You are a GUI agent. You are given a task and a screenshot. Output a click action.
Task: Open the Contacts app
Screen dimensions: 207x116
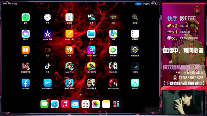69,17
